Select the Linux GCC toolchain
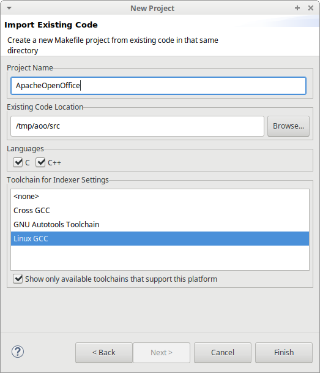 160,239
